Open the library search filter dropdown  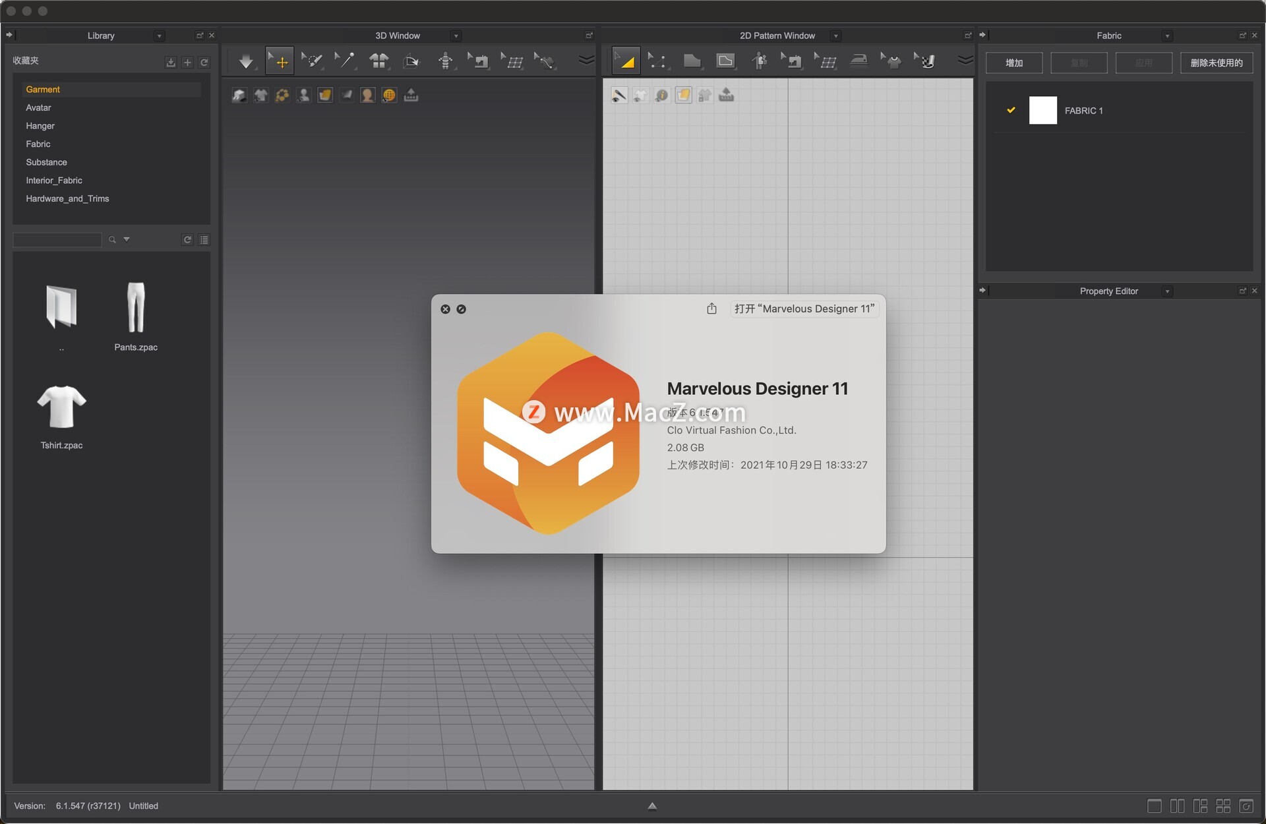(x=127, y=239)
